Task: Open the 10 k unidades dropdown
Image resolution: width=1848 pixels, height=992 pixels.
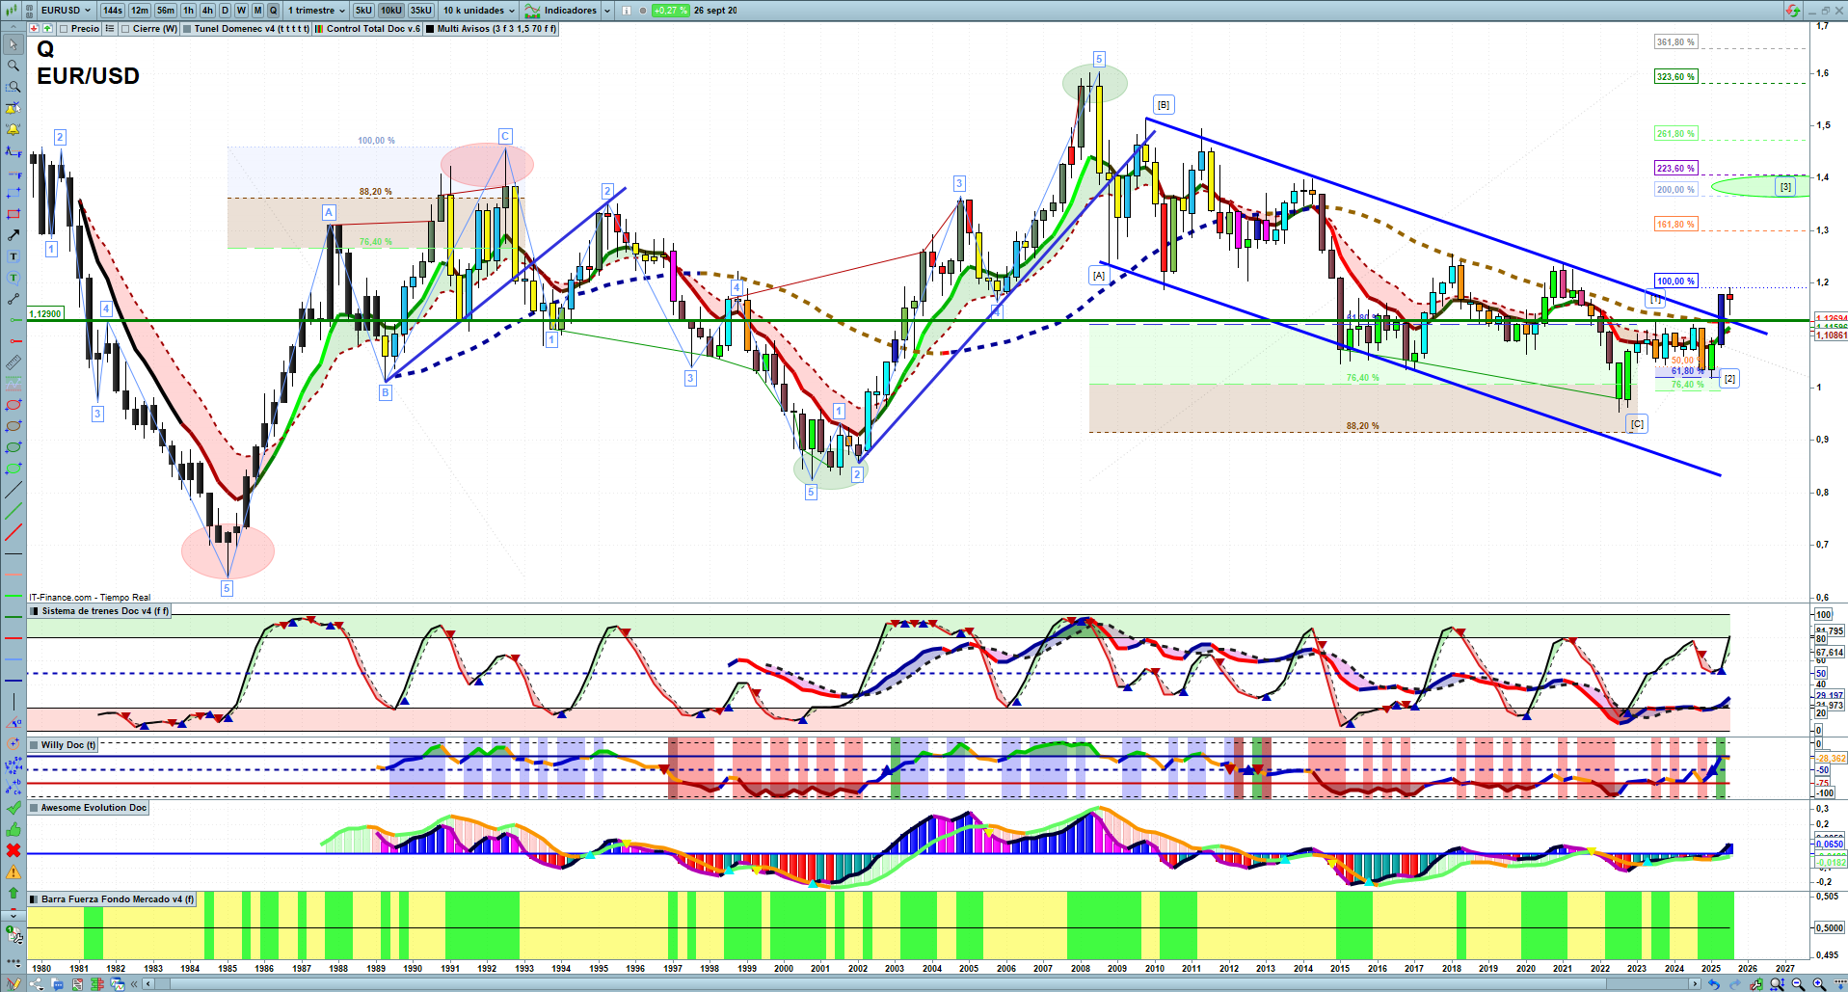Action: (x=478, y=11)
